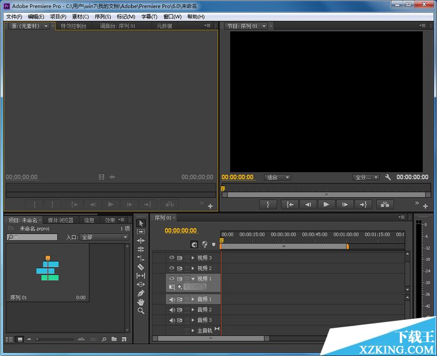437x356 pixels.
Task: Mute the 音频 1 track speaker
Action: click(172, 299)
